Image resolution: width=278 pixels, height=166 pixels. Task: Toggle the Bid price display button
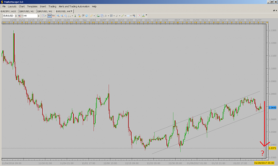click(50, 16)
